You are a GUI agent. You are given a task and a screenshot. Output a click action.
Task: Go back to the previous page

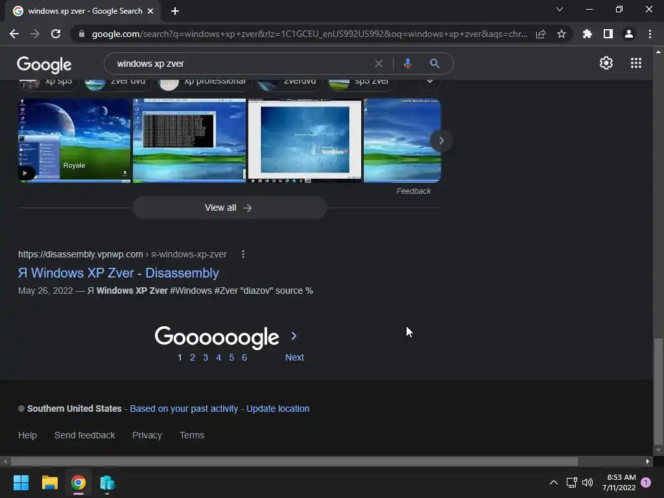click(14, 34)
